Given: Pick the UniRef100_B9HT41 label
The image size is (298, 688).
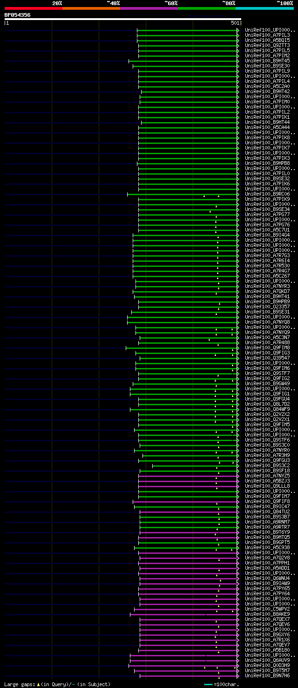Looking at the screenshot, I should click(267, 296).
